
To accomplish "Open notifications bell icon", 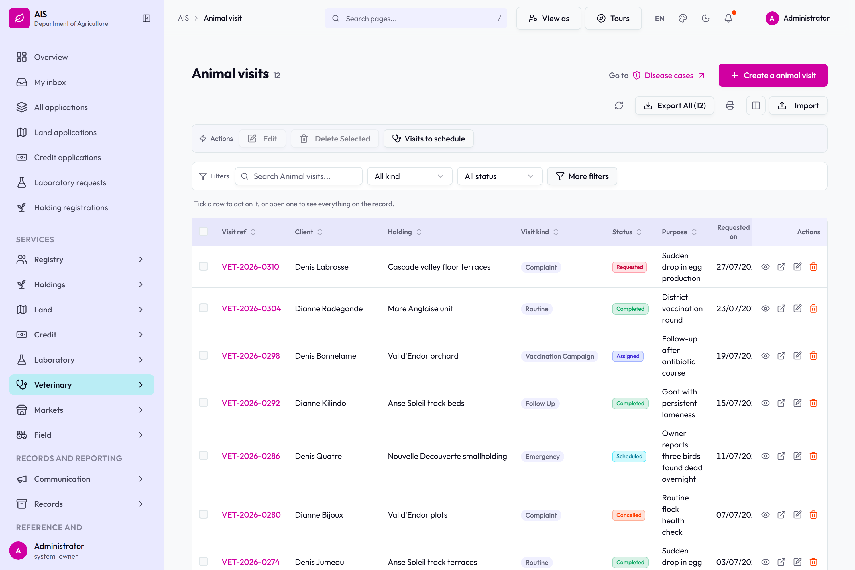I will 728,18.
